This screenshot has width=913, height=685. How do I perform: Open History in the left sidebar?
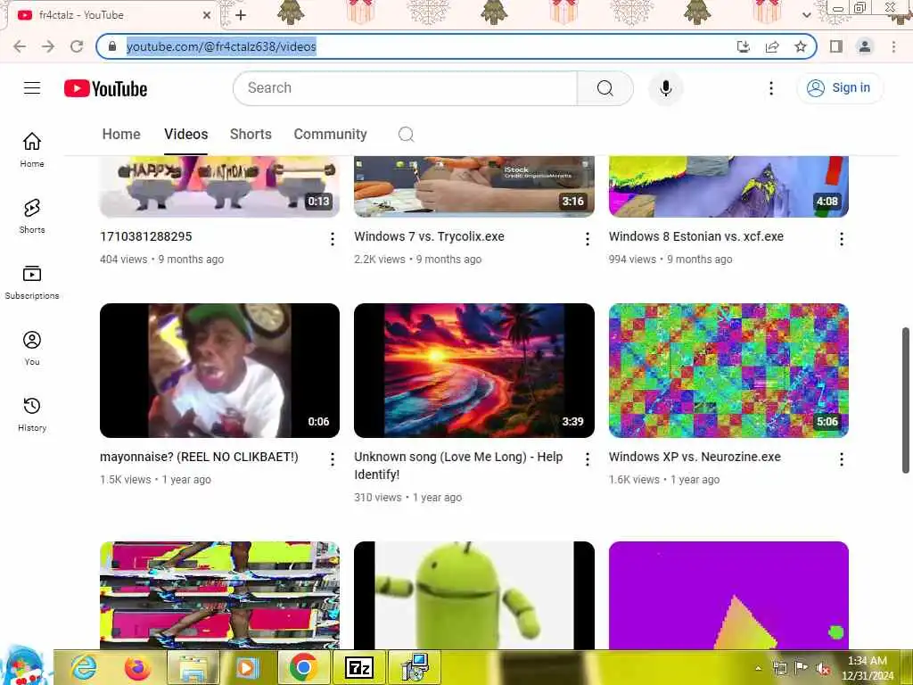point(32,414)
